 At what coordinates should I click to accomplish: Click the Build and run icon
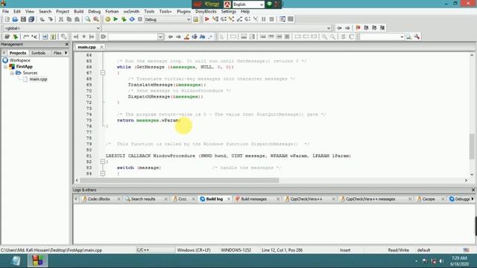pyautogui.click(x=124, y=19)
